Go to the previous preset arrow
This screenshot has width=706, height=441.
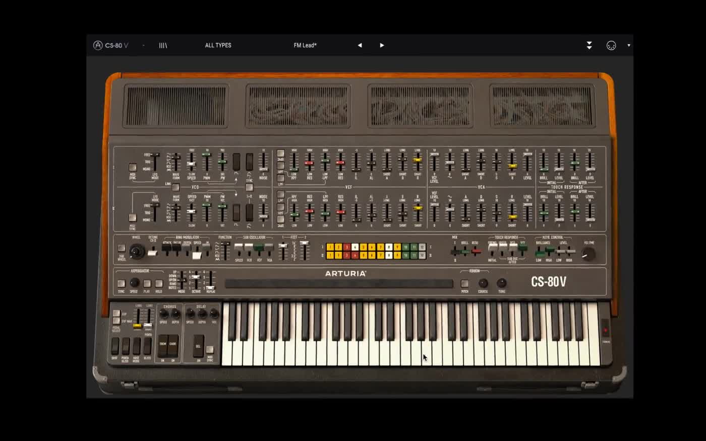[360, 45]
